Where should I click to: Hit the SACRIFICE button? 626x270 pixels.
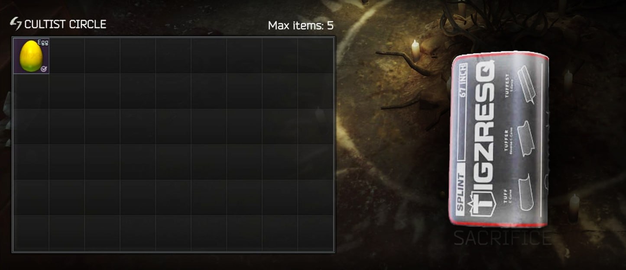pyautogui.click(x=503, y=238)
